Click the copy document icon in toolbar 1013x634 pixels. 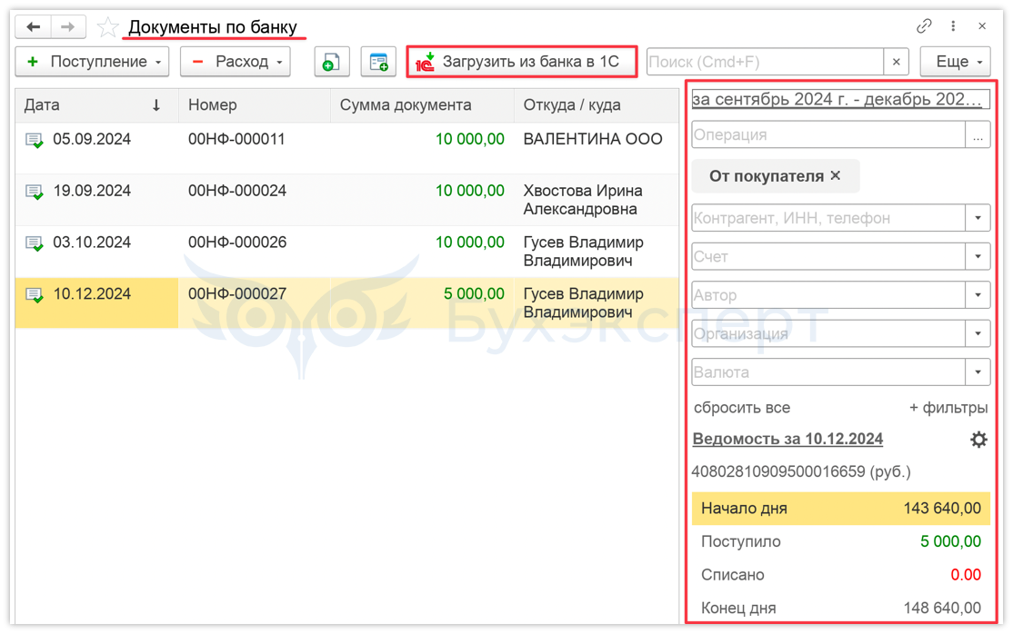click(x=332, y=62)
